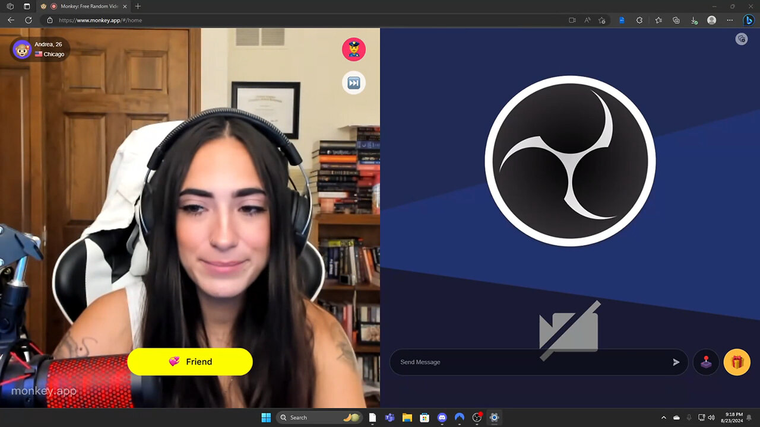Click the crossed-out camera icon
The image size is (760, 427).
point(569,331)
